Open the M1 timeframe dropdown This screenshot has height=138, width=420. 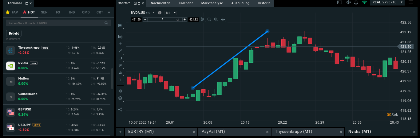(171, 13)
